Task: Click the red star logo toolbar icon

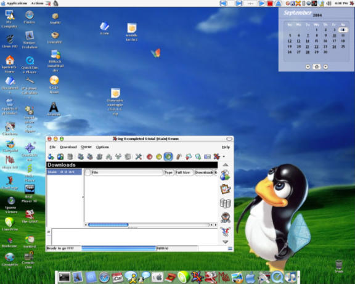Action: (x=217, y=156)
